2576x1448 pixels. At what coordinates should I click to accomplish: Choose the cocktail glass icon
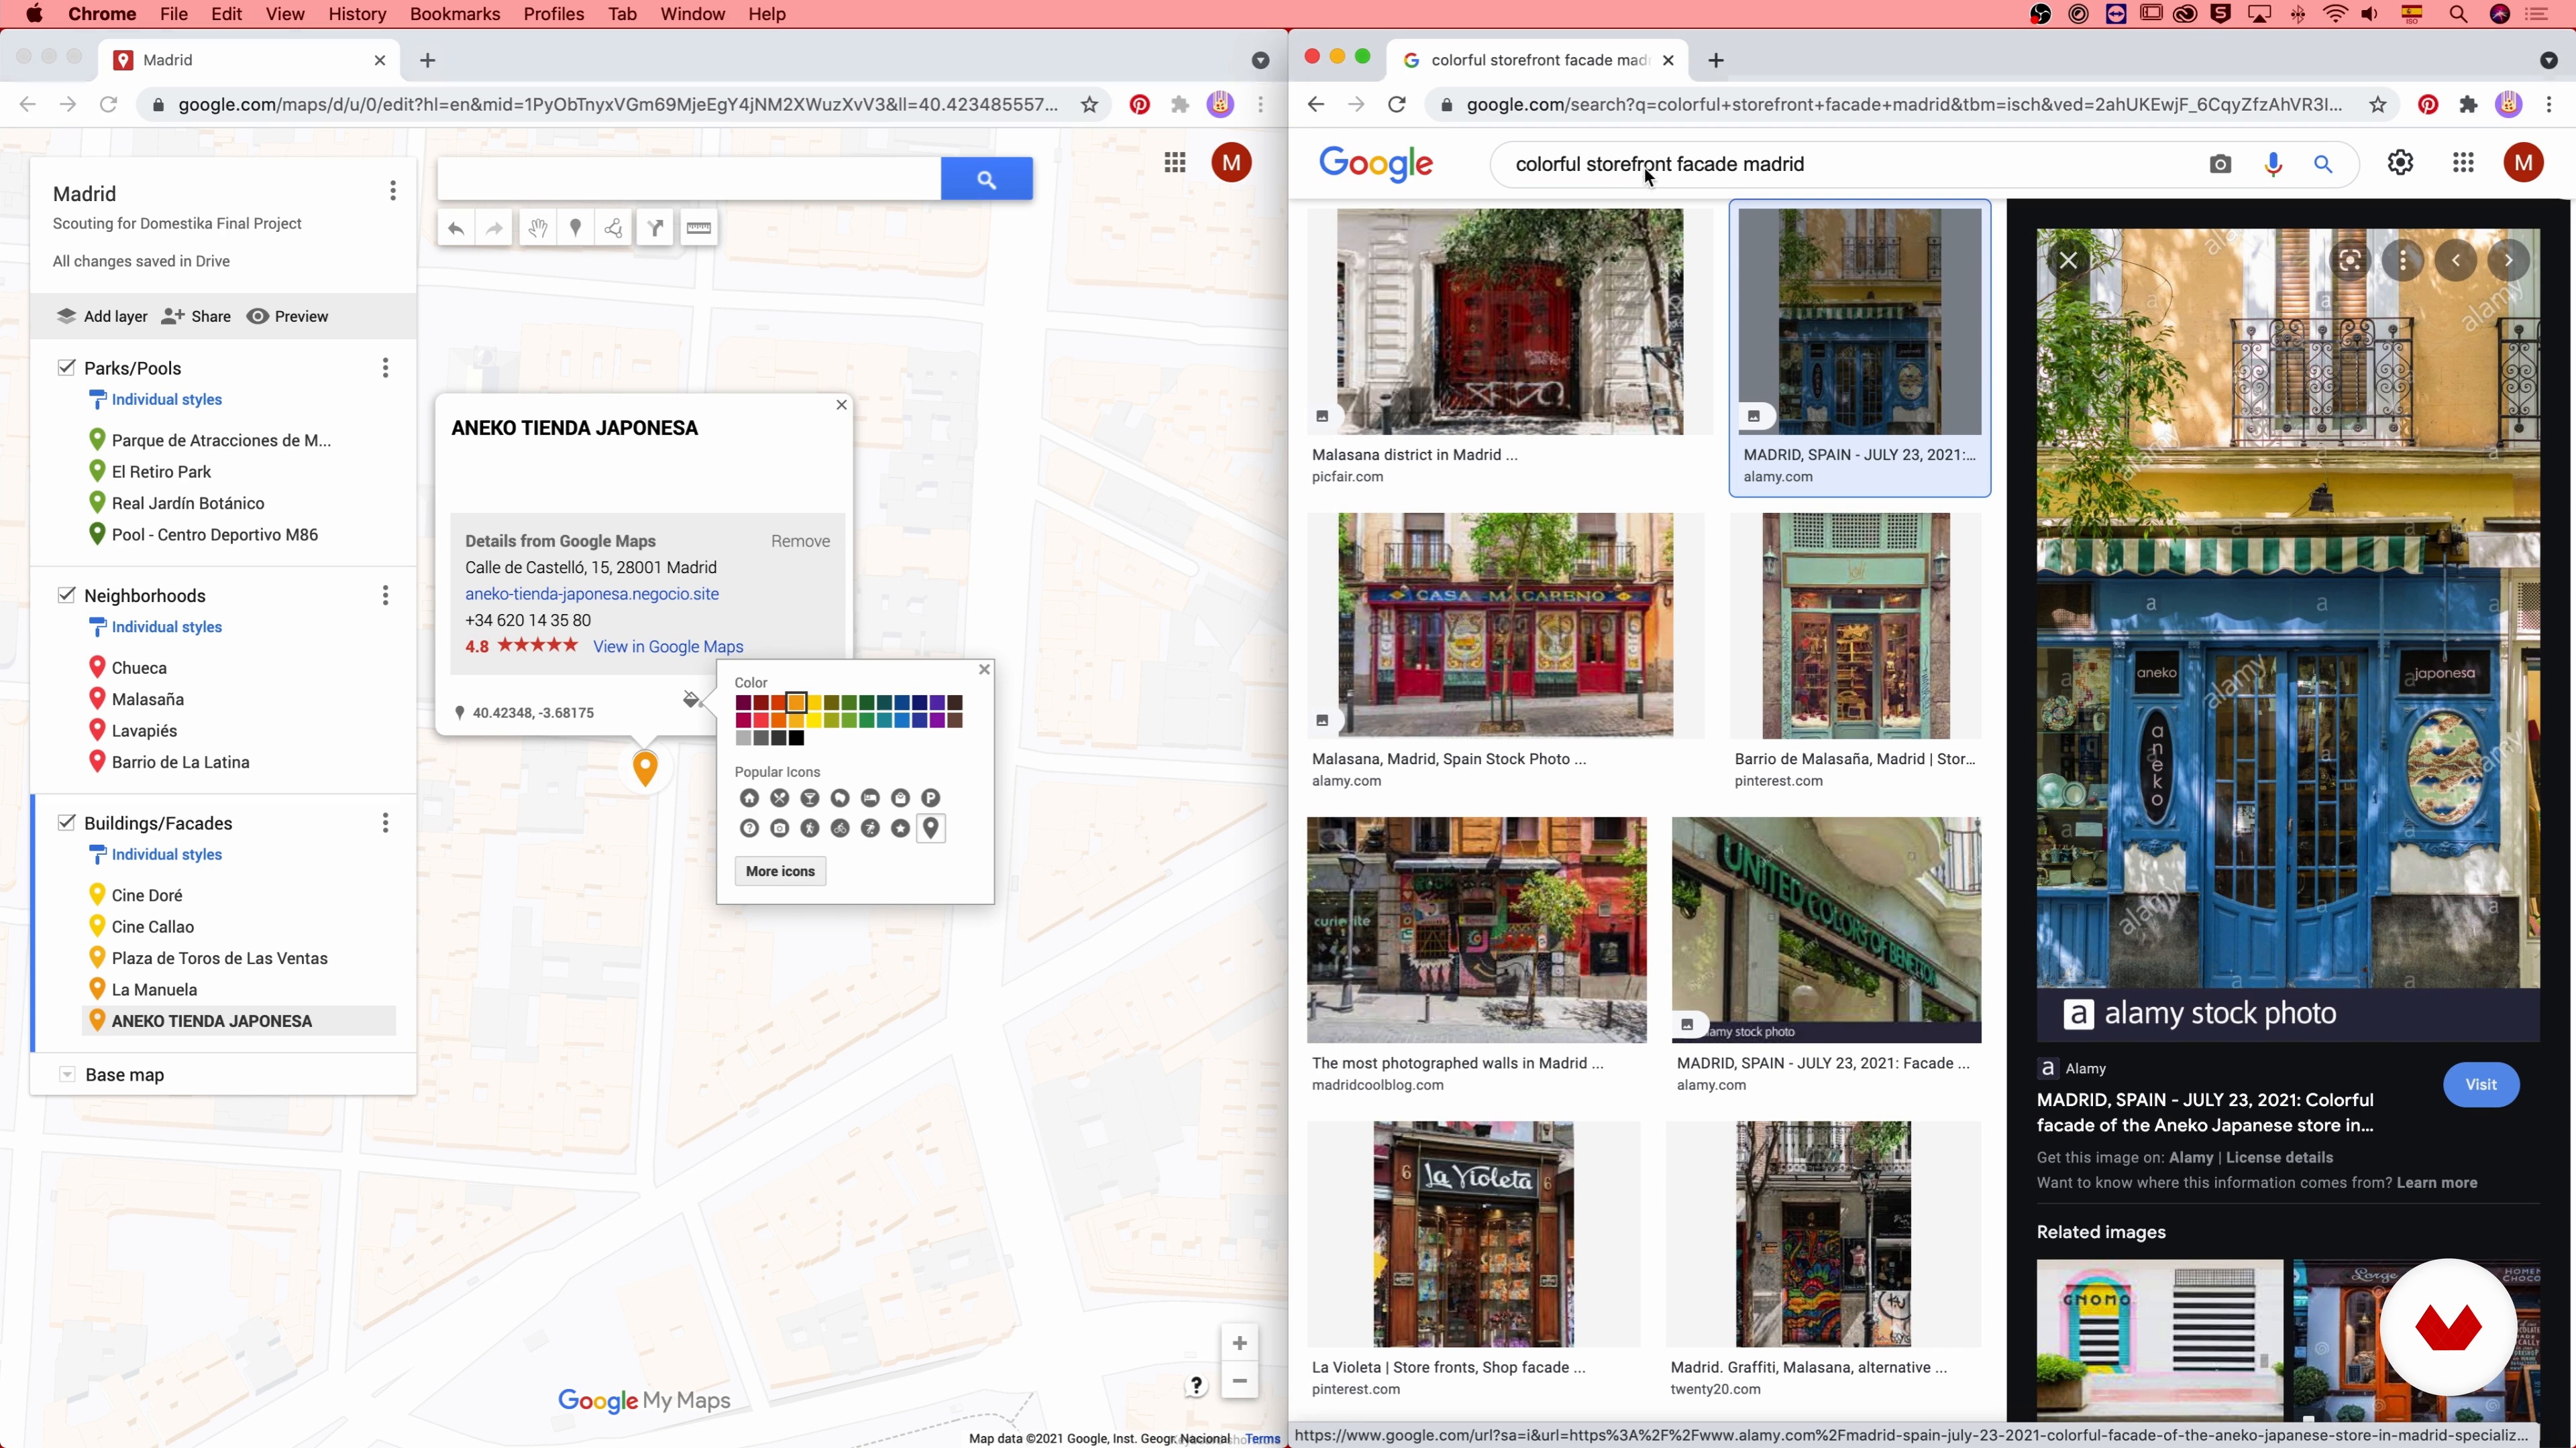810,798
